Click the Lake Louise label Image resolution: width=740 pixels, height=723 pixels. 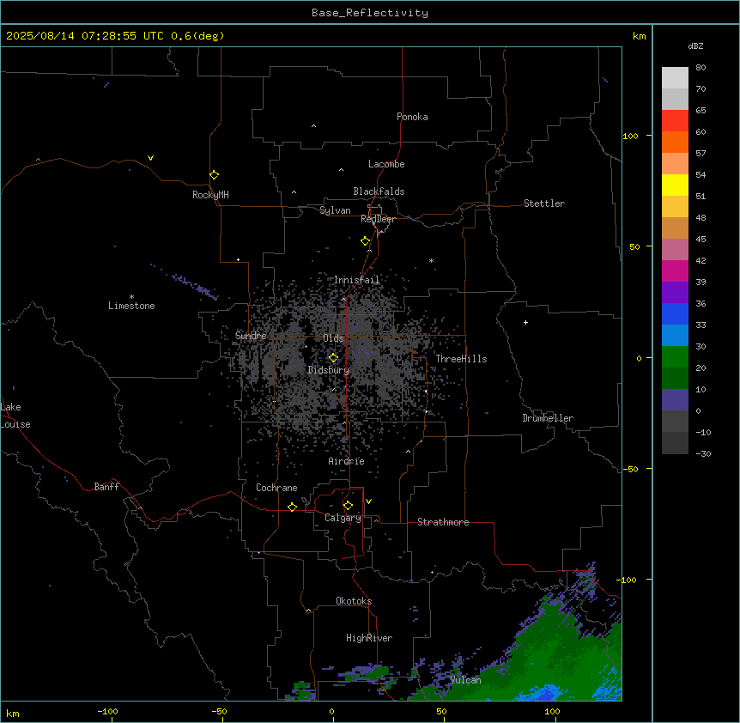pyautogui.click(x=15, y=416)
